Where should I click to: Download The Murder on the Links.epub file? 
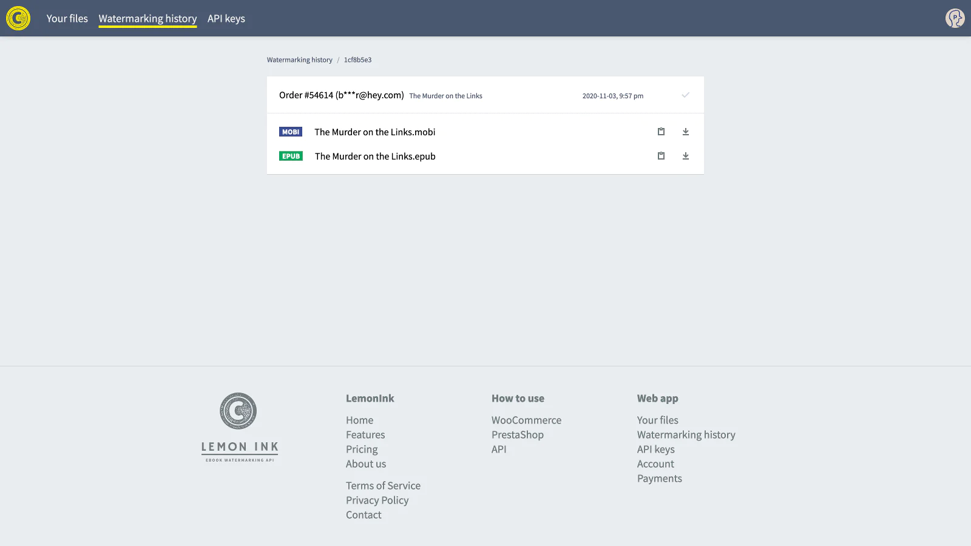pos(685,156)
